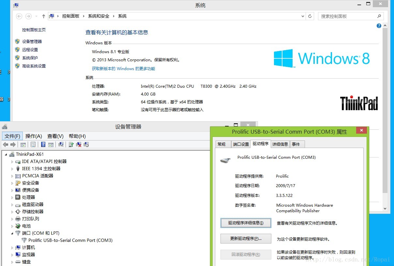The width and height of the screenshot is (394, 266).
Task: Click 监视器 monitor icon in tree
Action: (x=18, y=255)
